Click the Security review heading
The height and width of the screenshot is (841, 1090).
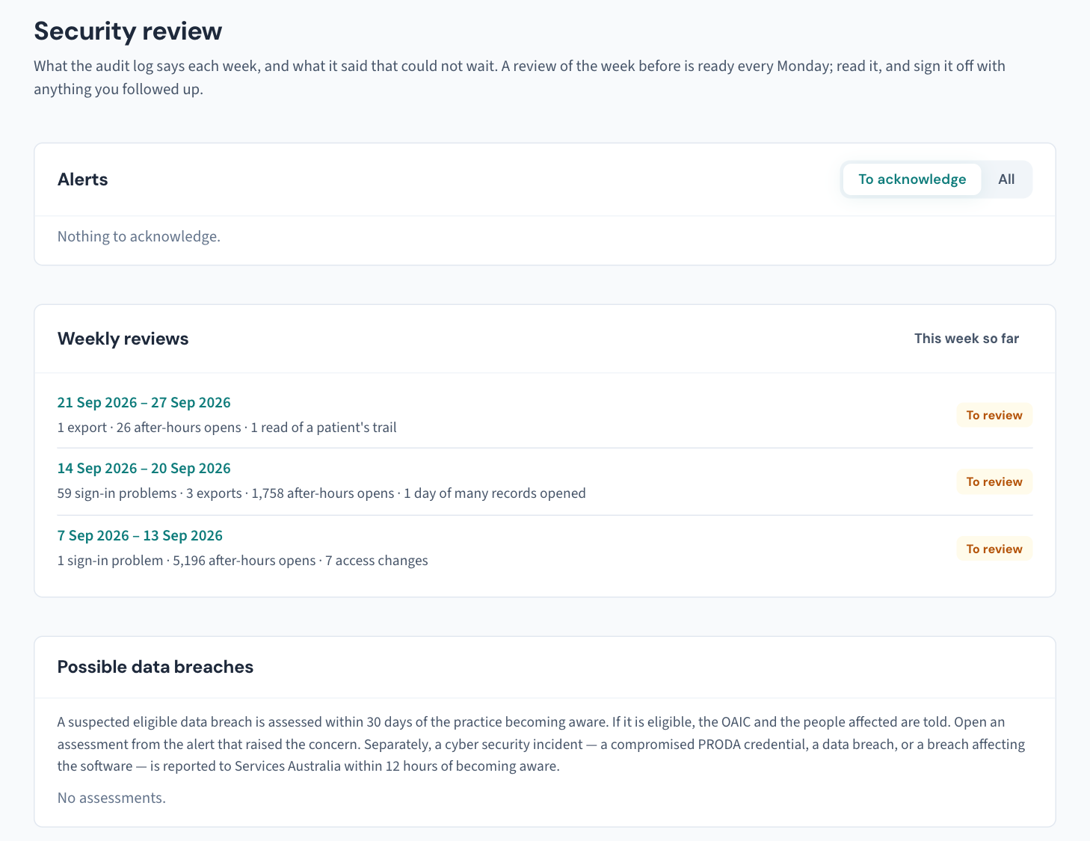pyautogui.click(x=128, y=31)
